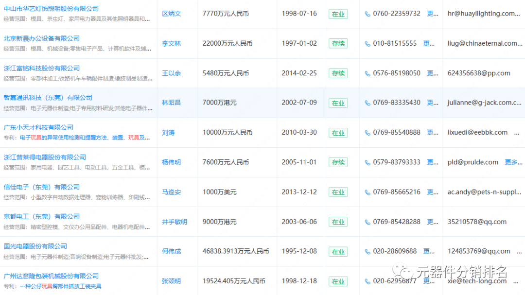525x295 pixels.
Task: Select capital value 1000万美元
Action: click(219, 192)
